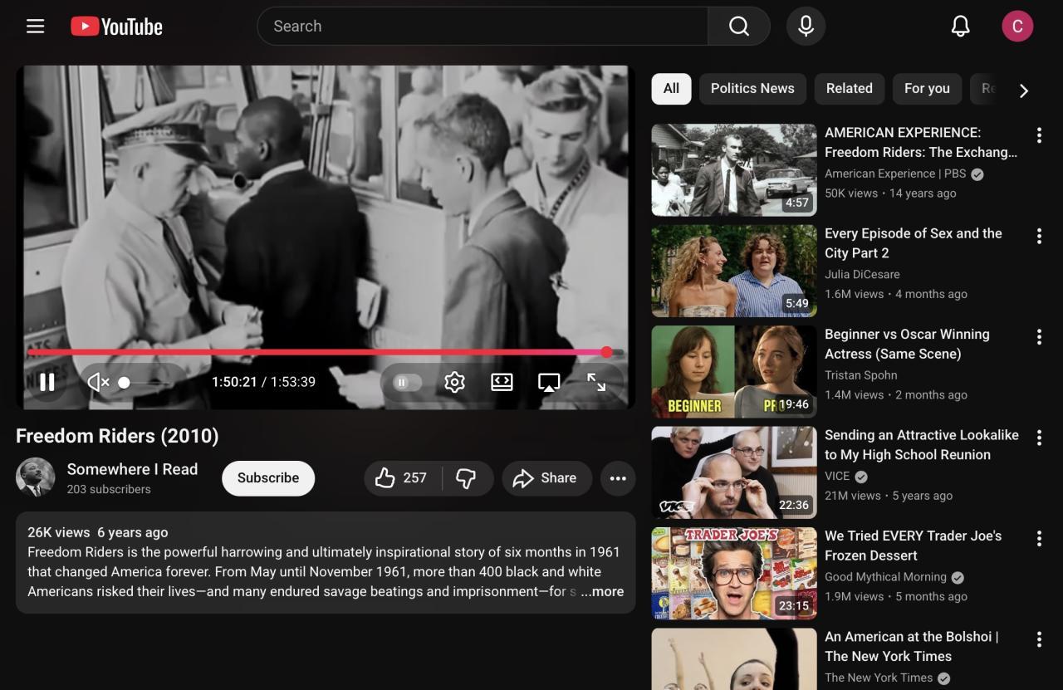The width and height of the screenshot is (1063, 690).
Task: Like the Freedom Riders video
Action: [x=402, y=478]
